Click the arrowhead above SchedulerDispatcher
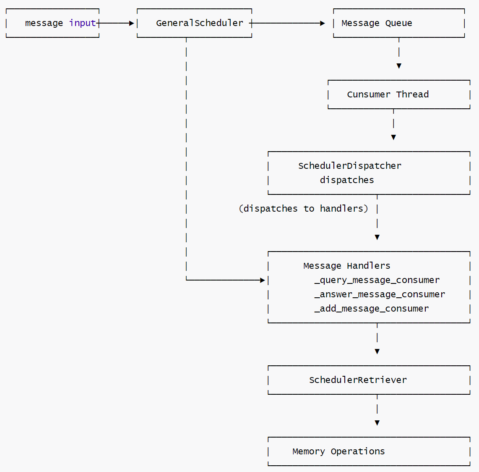This screenshot has height=472, width=479. coord(393,137)
